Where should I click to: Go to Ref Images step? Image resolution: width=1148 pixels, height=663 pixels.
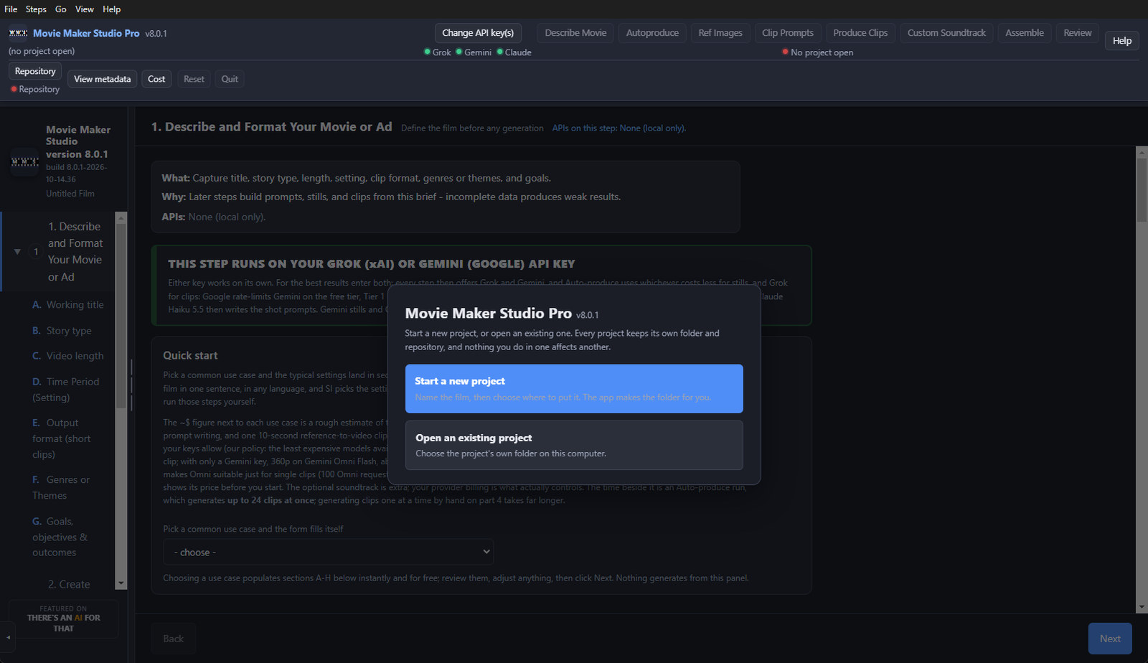(x=720, y=33)
